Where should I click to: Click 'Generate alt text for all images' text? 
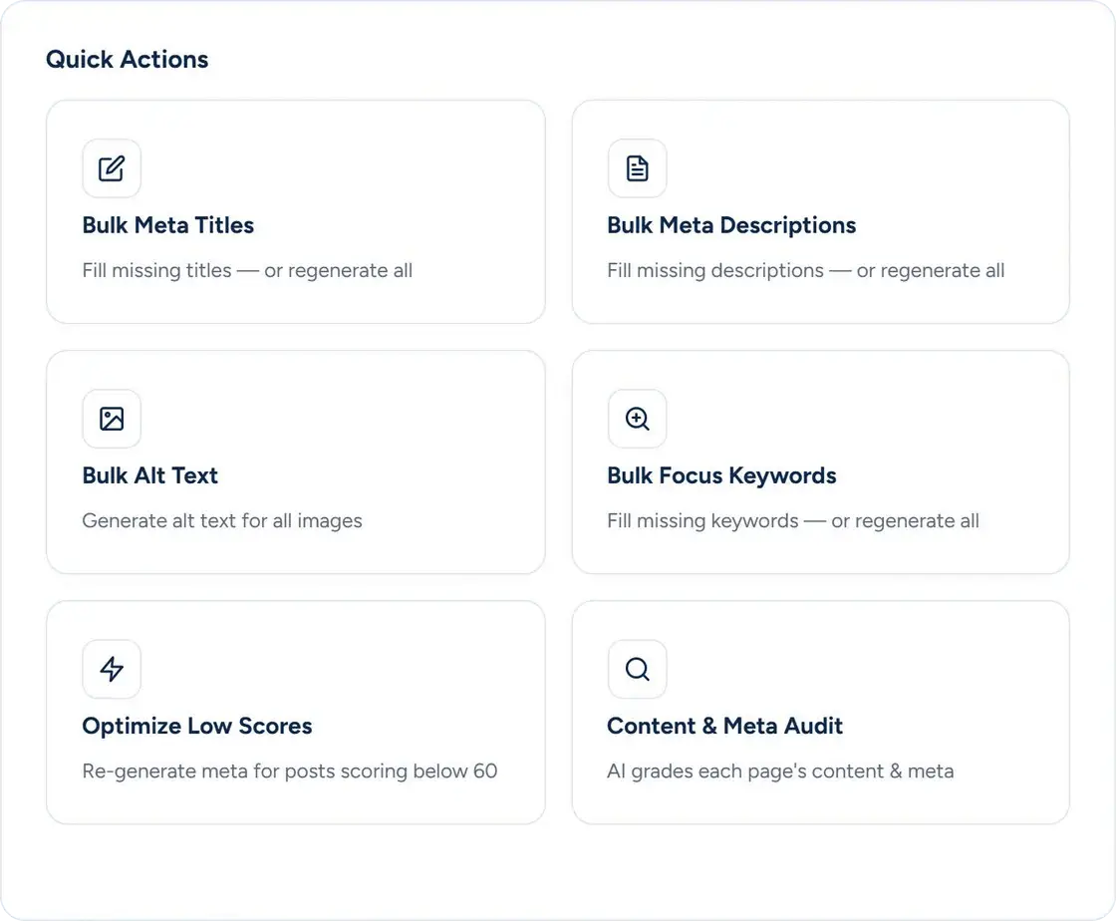pyautogui.click(x=222, y=521)
